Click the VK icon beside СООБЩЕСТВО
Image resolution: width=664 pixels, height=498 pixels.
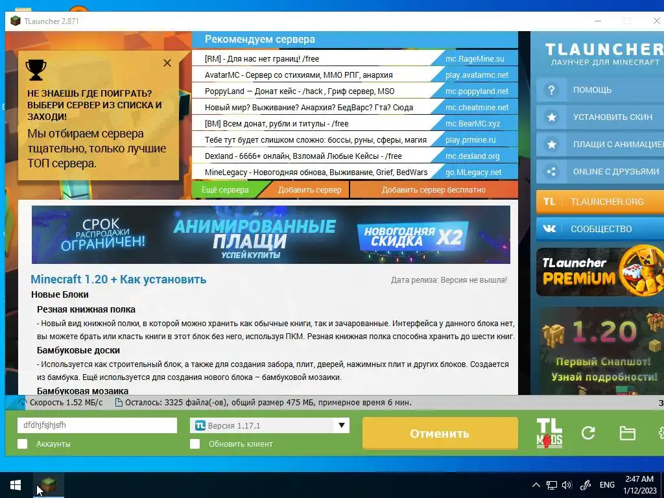click(x=549, y=229)
